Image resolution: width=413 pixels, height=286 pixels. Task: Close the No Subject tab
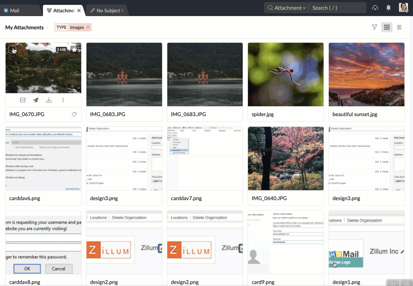(122, 10)
